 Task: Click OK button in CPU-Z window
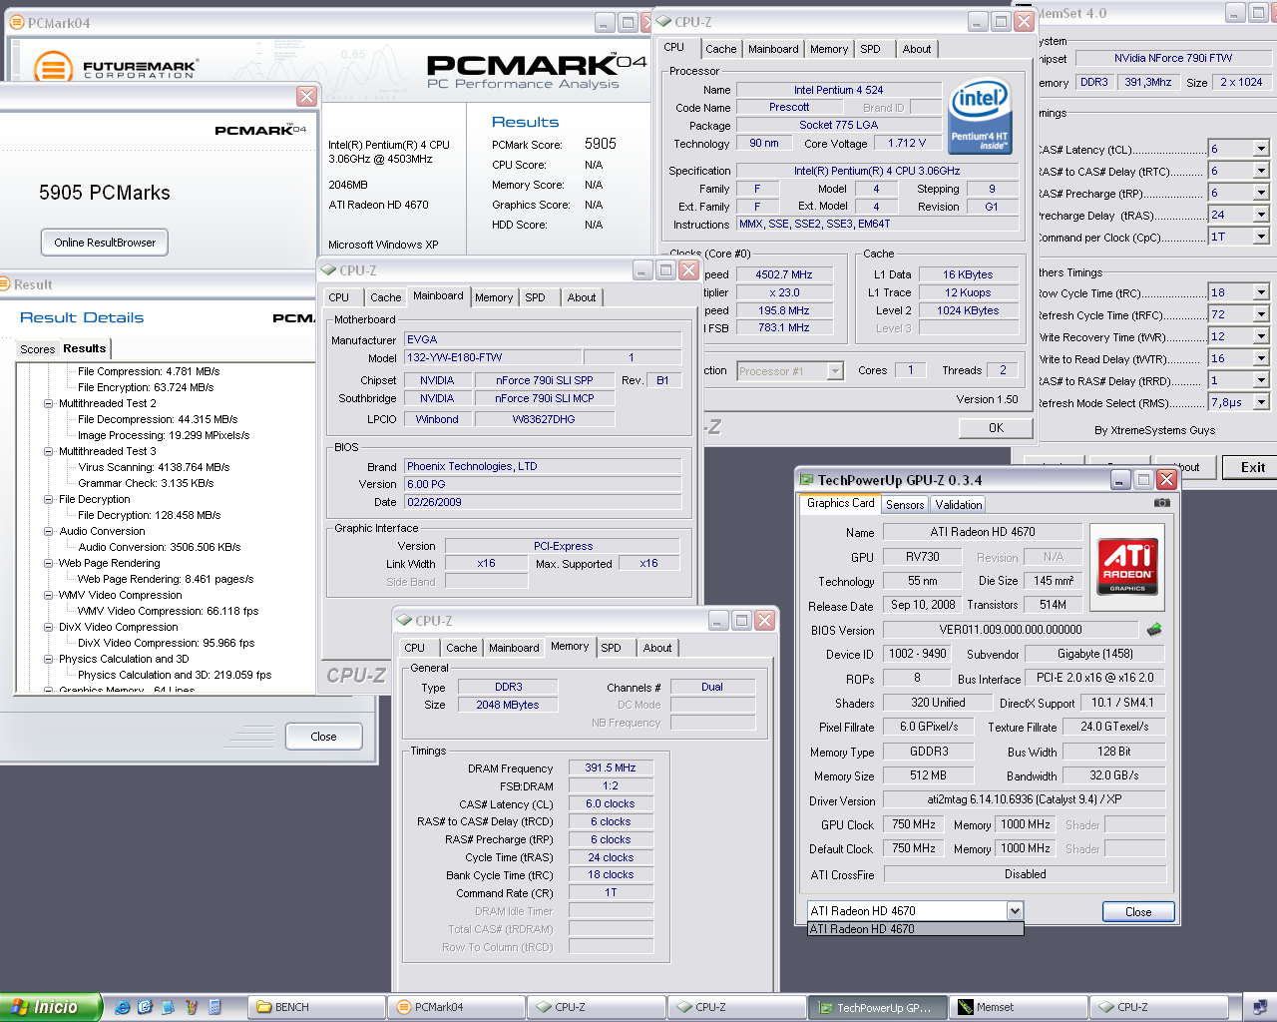[996, 427]
